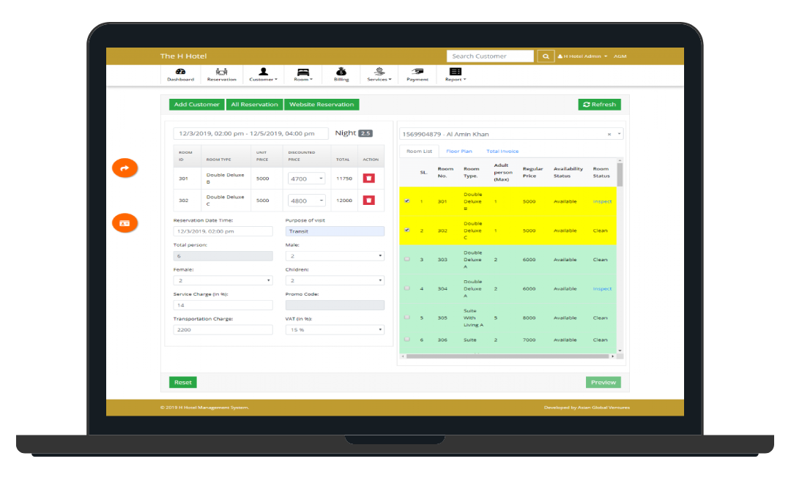The image size is (791, 483).
Task: Click the search magnifier button
Action: (546, 56)
